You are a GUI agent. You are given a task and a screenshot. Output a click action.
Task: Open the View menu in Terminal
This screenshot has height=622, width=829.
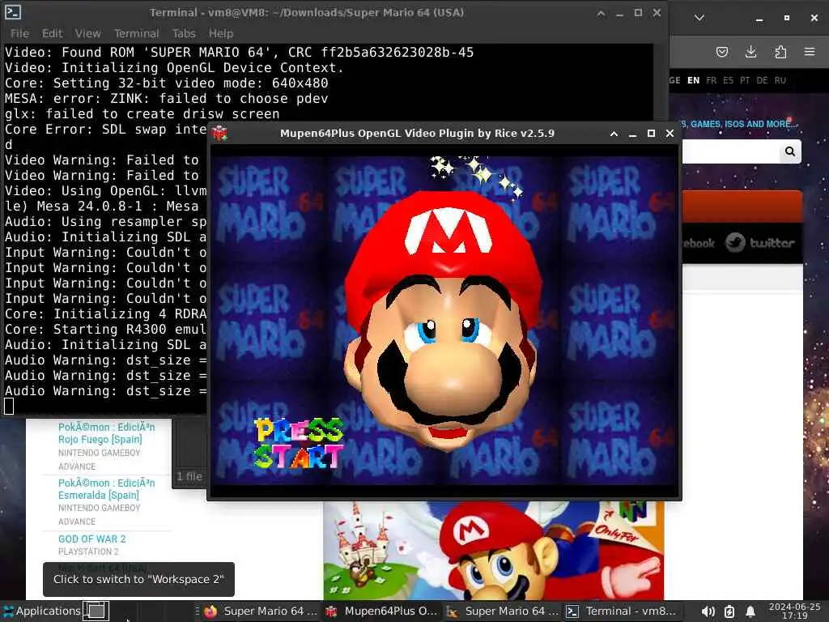(x=87, y=33)
